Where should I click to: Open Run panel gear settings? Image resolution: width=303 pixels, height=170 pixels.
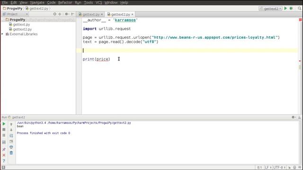[294, 117]
